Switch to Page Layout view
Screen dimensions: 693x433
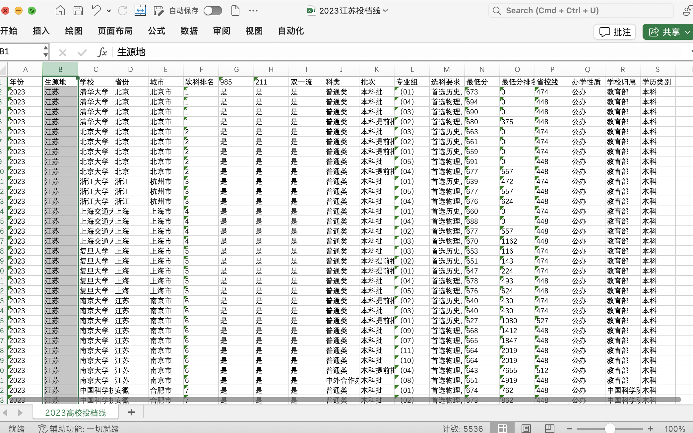526,428
